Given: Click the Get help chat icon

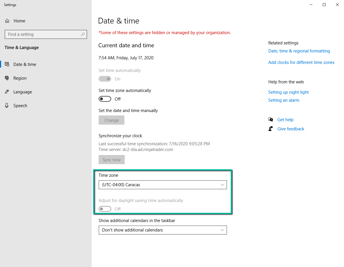Looking at the screenshot, I should click(x=271, y=120).
